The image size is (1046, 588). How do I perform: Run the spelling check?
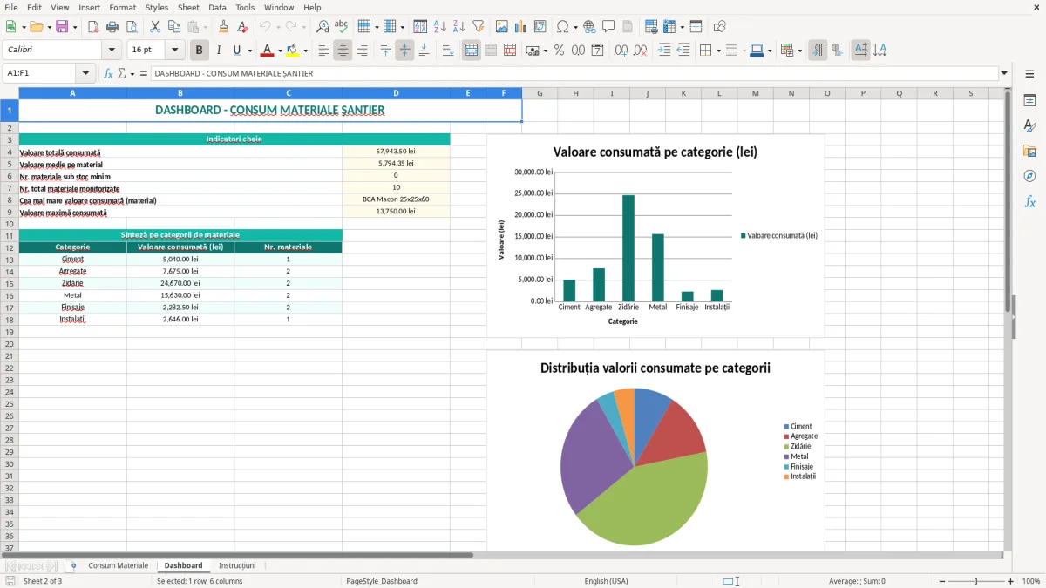(x=342, y=27)
